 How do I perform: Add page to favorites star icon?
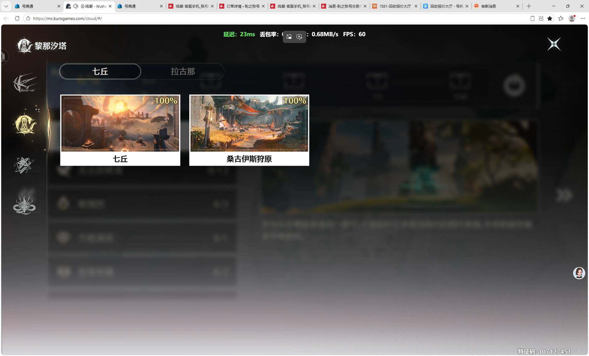coord(550,18)
